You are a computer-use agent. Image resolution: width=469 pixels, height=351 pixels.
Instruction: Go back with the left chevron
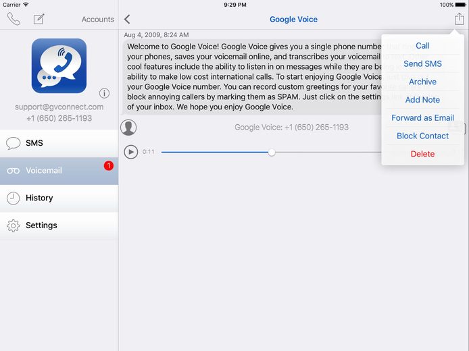(x=127, y=20)
